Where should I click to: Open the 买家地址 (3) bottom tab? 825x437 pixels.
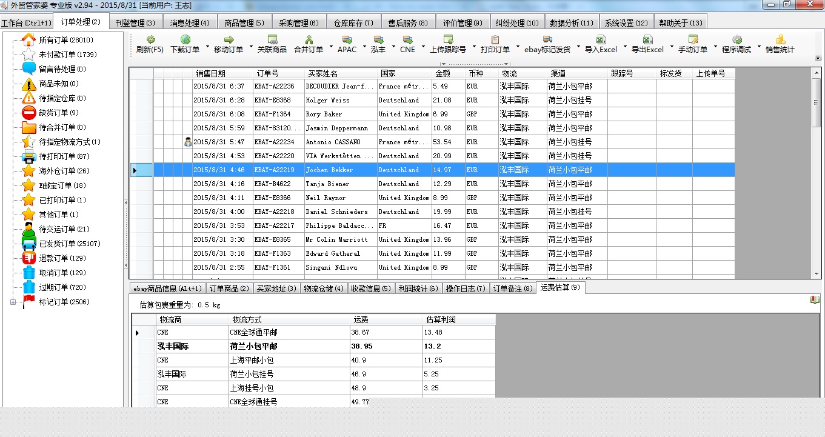276,289
